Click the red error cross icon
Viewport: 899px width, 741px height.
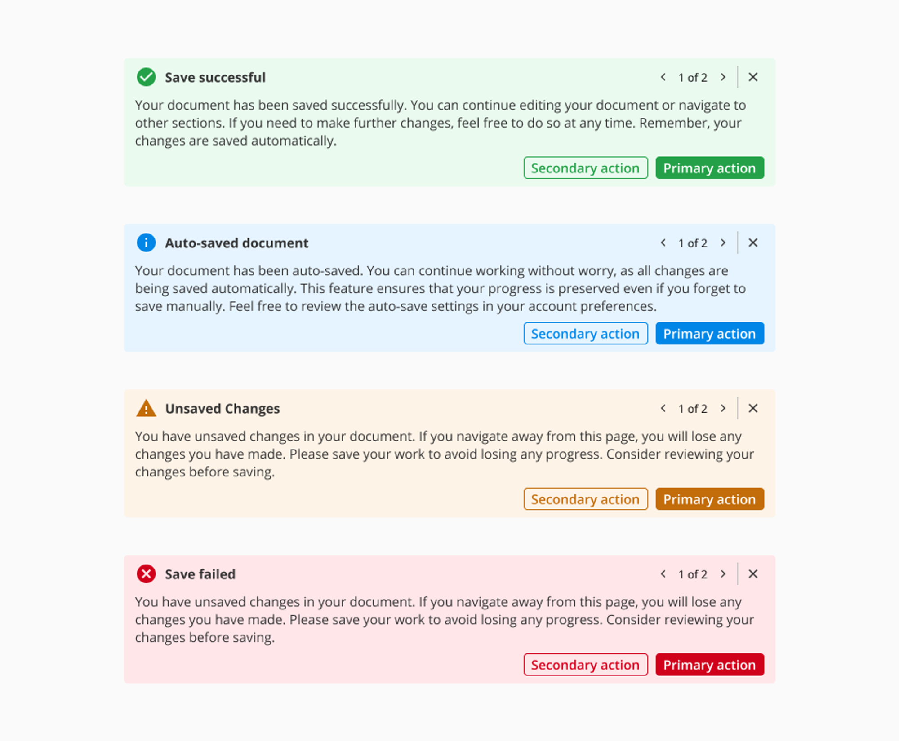point(146,574)
